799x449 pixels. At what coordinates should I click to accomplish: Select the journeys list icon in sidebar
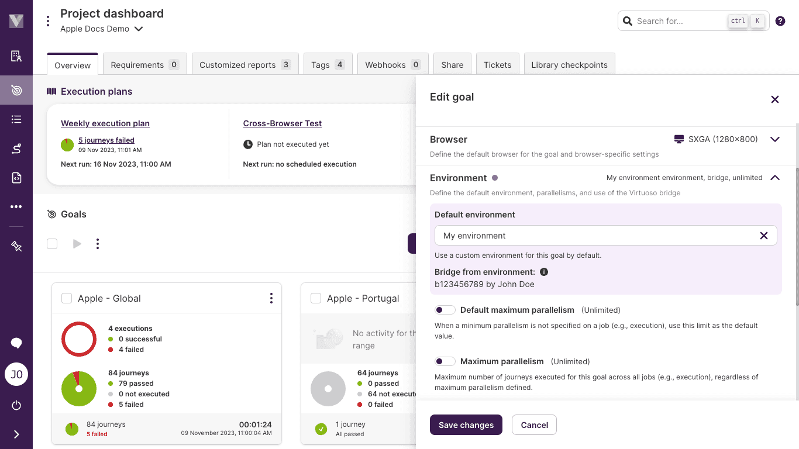click(x=16, y=119)
